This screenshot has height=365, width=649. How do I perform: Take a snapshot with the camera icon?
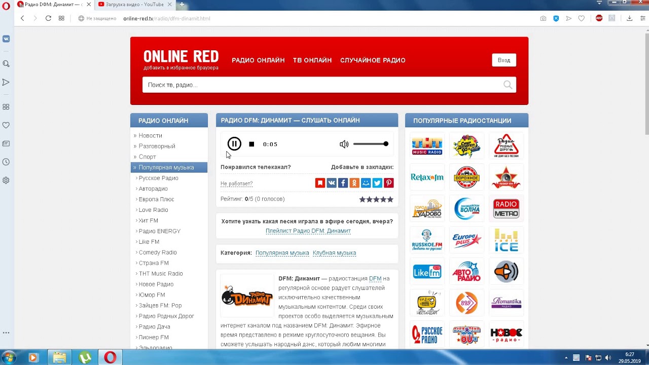[543, 18]
